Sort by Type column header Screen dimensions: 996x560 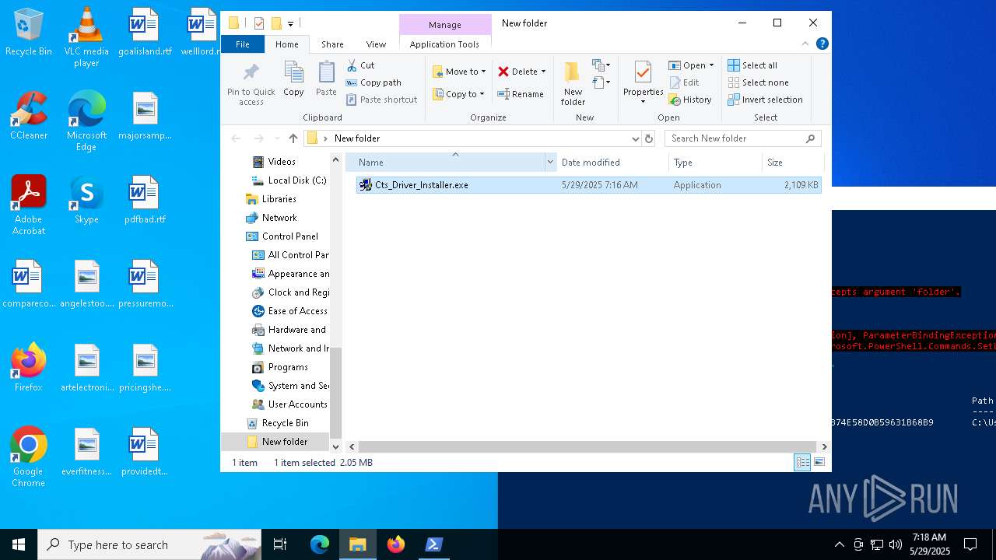click(x=715, y=163)
